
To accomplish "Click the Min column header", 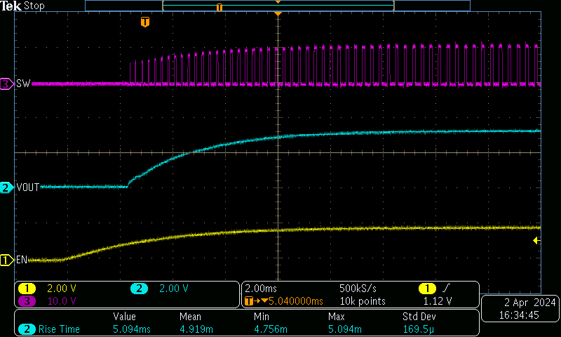I will coord(261,317).
